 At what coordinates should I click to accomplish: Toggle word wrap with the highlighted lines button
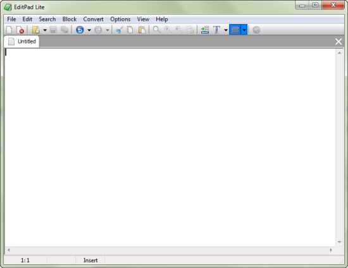pos(235,30)
